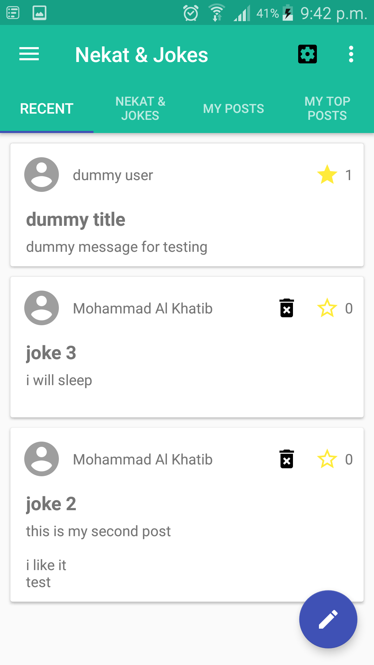Tap dummy user's profile avatar
The image size is (374, 665).
[x=42, y=175]
